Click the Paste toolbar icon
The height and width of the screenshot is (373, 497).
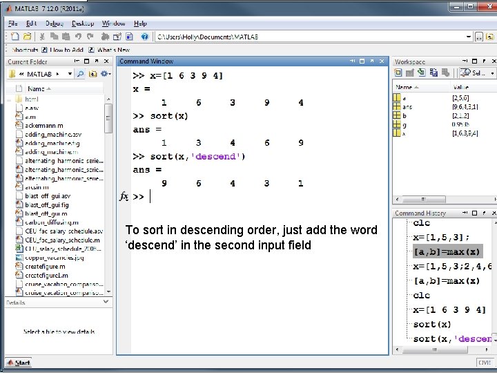(x=66, y=37)
